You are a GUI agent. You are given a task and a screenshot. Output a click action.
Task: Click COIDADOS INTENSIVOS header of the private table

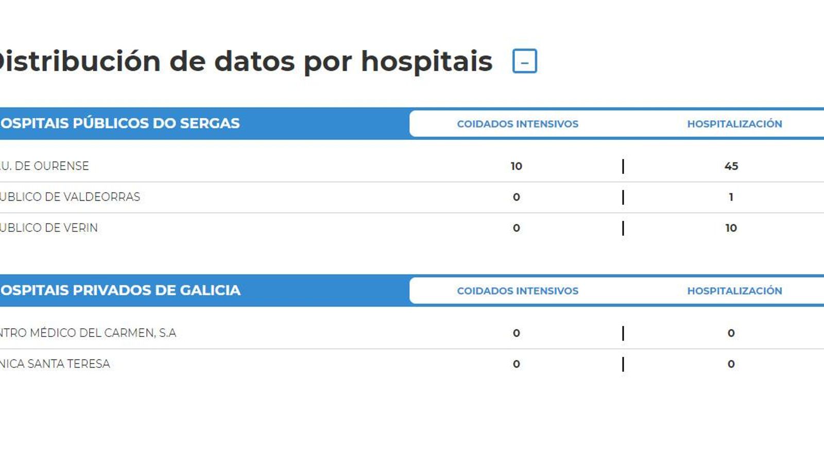(x=518, y=291)
